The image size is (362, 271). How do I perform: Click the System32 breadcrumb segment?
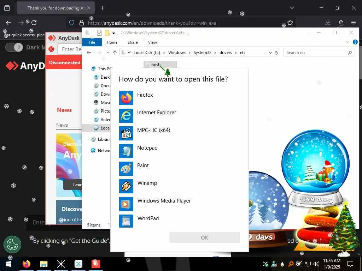coord(203,53)
